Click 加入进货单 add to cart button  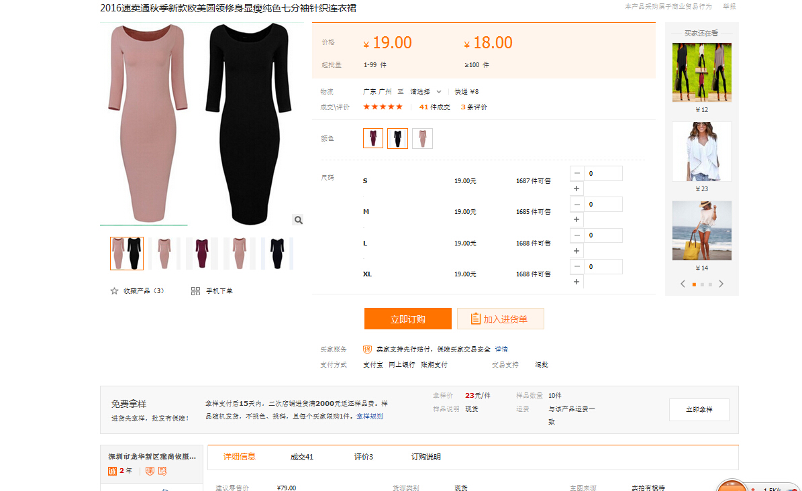501,319
